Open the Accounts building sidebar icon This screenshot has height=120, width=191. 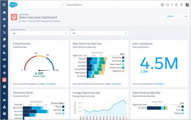click(x=4, y=53)
